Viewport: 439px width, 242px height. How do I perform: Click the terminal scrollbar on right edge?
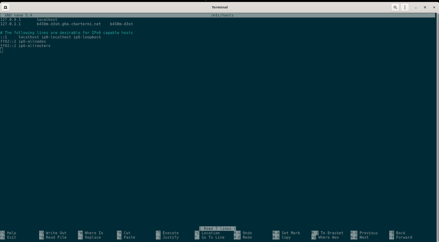pos(437,110)
